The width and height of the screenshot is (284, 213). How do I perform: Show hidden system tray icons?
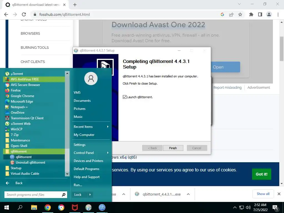(235, 207)
